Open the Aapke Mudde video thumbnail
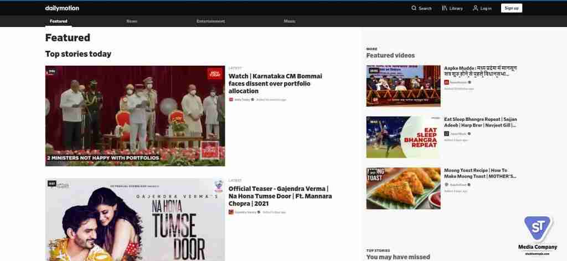This screenshot has width=567, height=261. tap(403, 86)
